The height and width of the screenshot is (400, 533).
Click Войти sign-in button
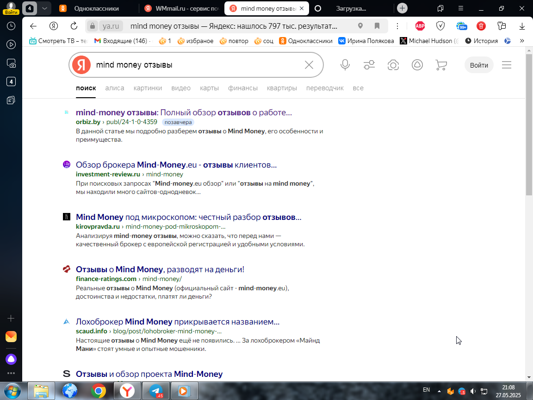(479, 65)
